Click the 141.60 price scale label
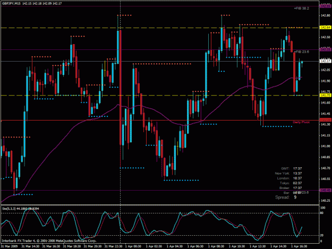The height and width of the screenshot is (249, 332). click(326, 103)
